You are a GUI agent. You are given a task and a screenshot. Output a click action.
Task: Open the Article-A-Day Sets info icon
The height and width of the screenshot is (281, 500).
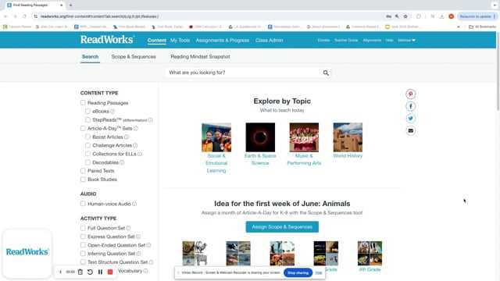click(x=135, y=128)
